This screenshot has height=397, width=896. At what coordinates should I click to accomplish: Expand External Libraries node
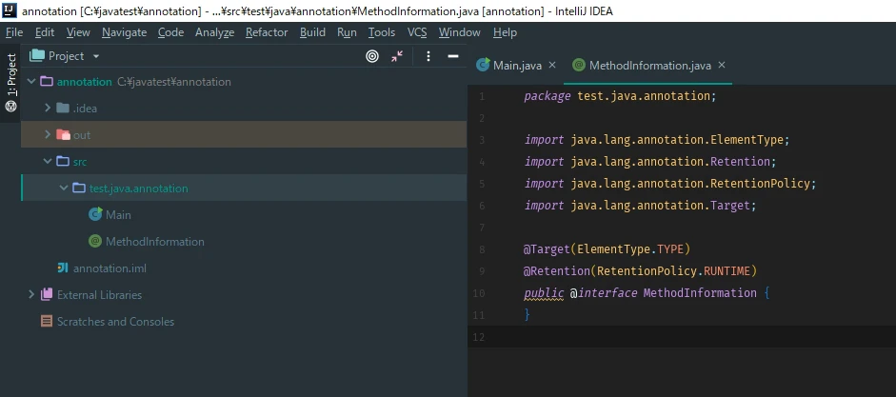[x=31, y=295]
